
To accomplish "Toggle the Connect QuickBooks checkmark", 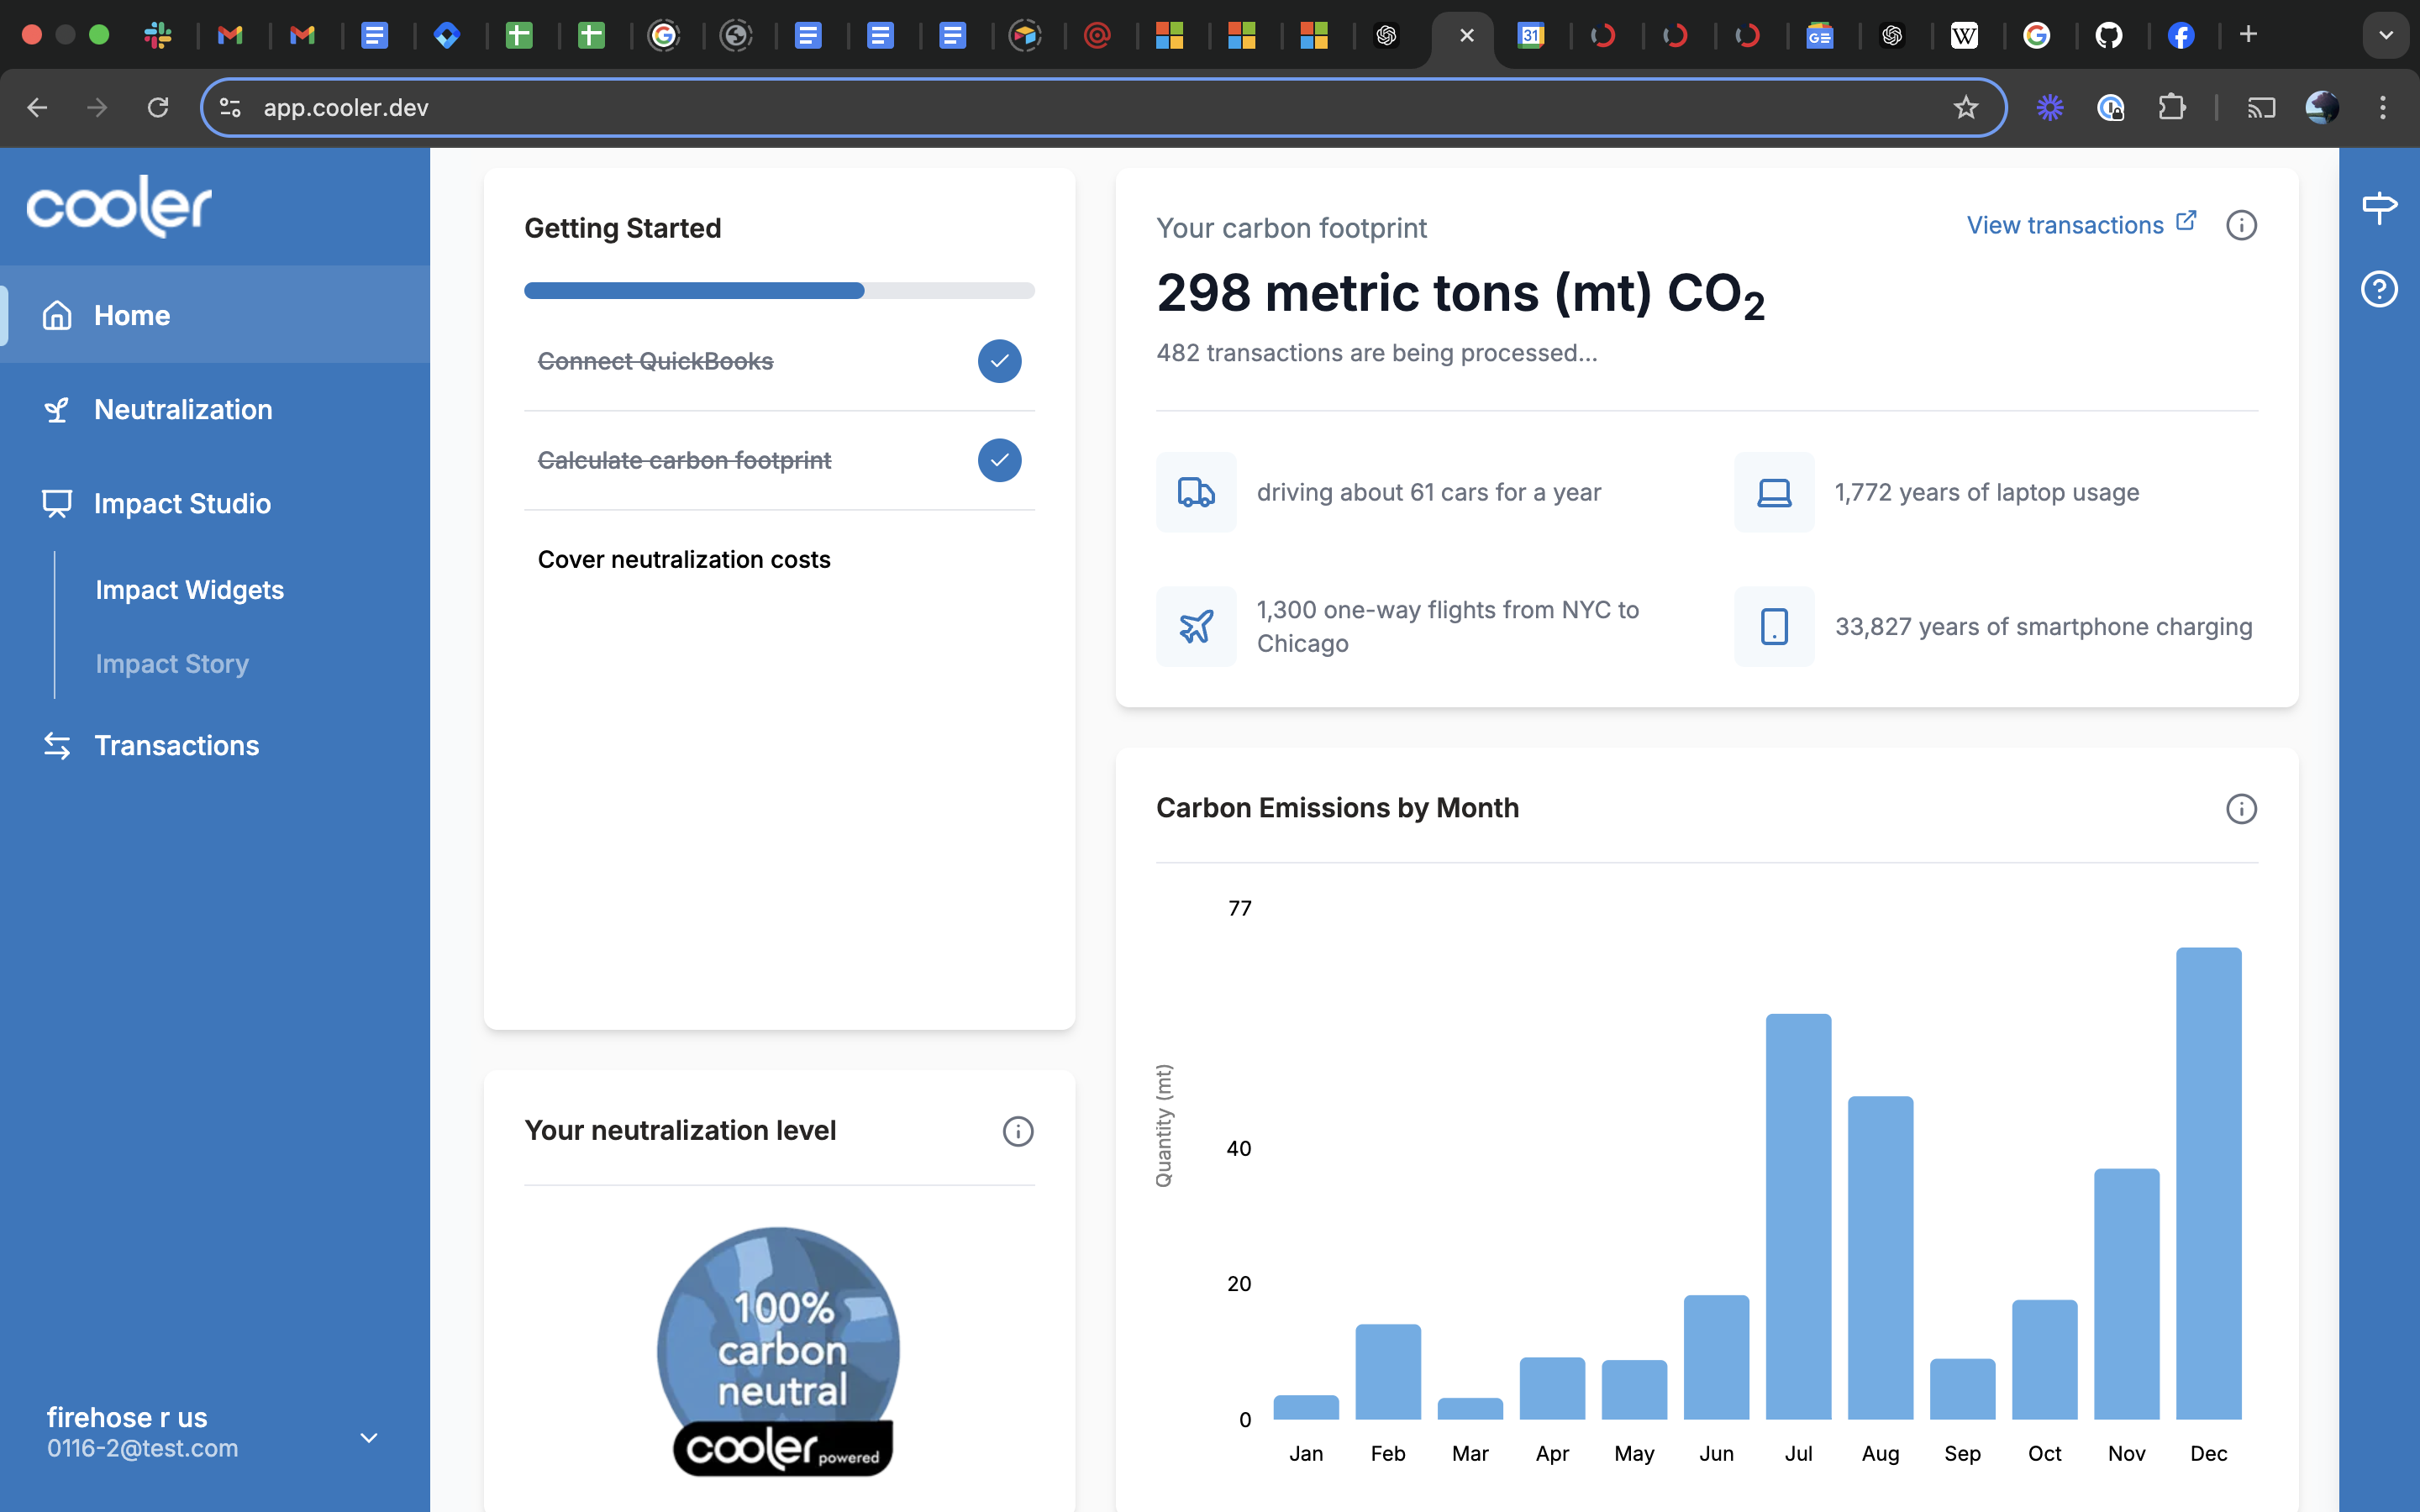I will point(999,361).
